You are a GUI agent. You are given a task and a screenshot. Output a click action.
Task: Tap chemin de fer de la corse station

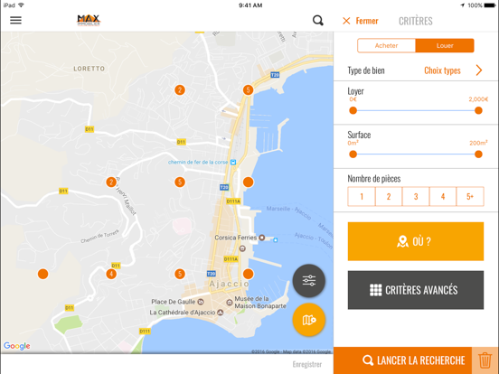202,163
